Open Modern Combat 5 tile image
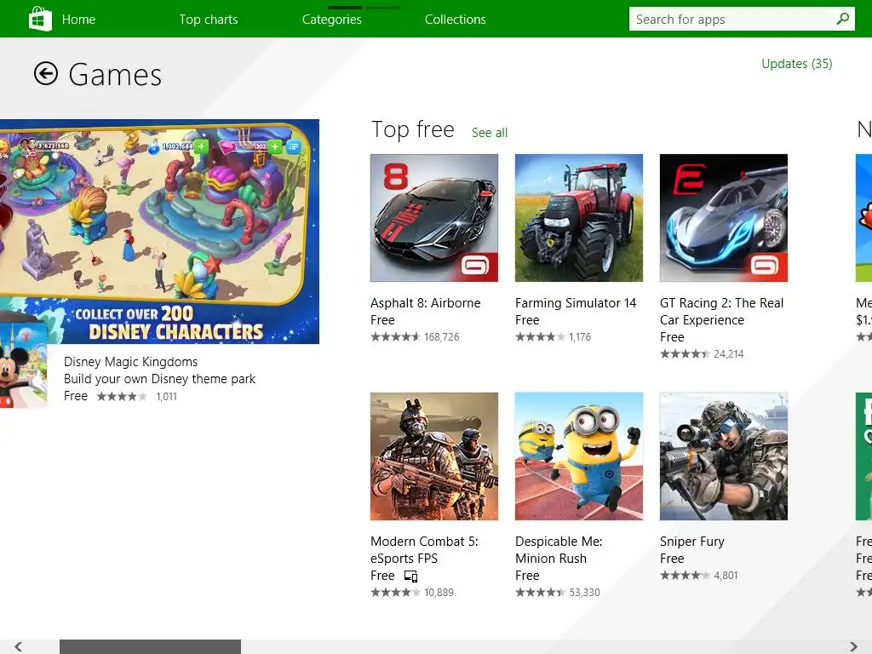The height and width of the screenshot is (654, 872). coord(434,456)
